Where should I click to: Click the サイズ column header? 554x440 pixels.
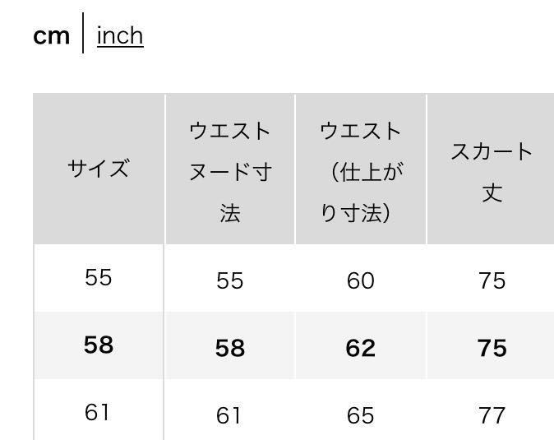(99, 169)
